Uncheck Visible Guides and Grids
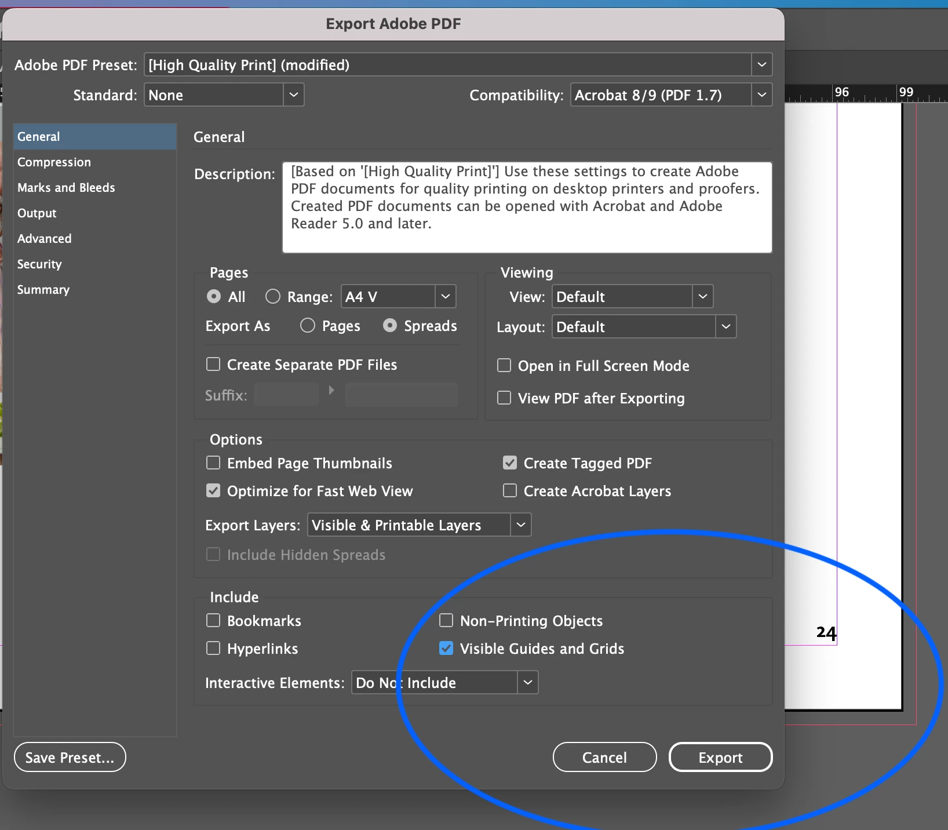 tap(446, 648)
